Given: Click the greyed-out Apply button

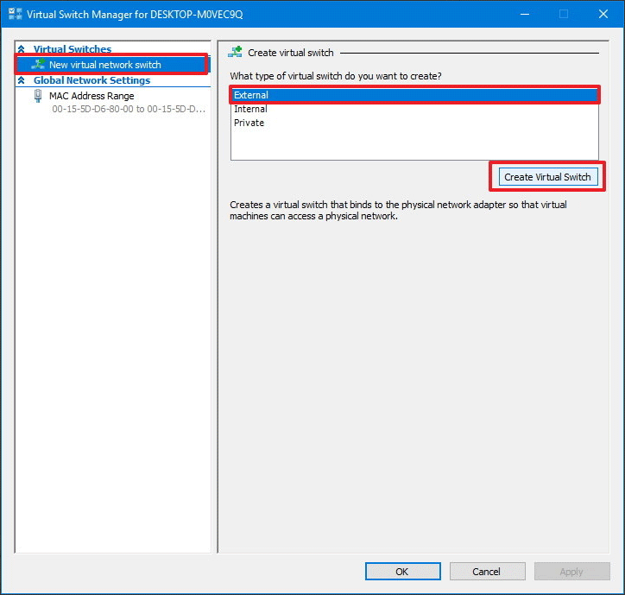Looking at the screenshot, I should click(571, 572).
